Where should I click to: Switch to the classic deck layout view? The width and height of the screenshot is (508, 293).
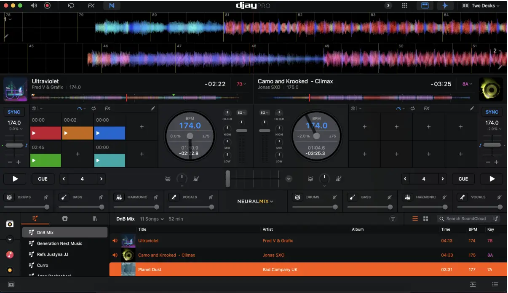(x=425, y=5)
